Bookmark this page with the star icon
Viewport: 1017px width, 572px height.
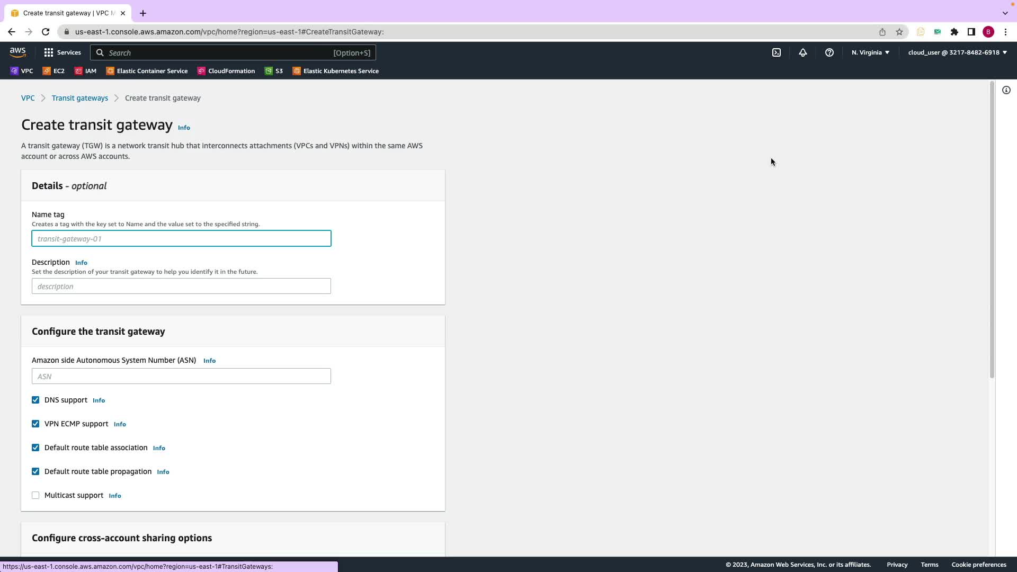coord(899,32)
